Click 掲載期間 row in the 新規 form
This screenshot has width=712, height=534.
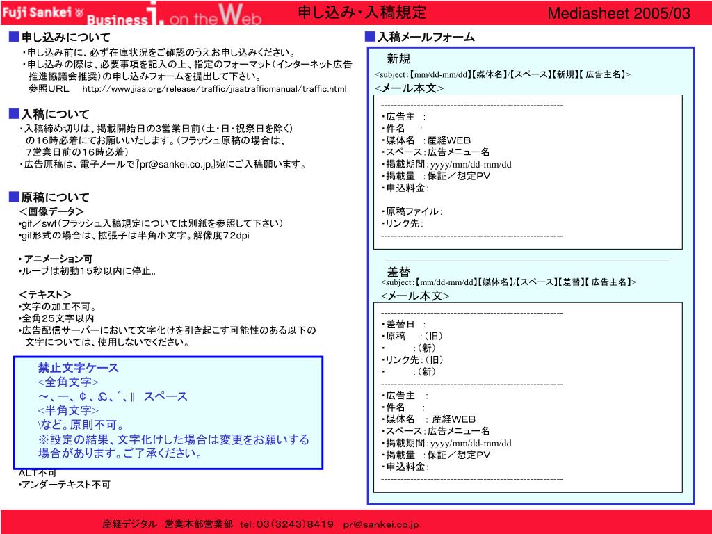(x=446, y=164)
